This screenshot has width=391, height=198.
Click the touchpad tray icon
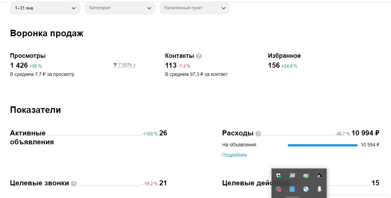[292, 176]
